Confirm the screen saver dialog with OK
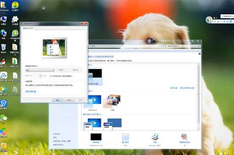The height and width of the screenshot is (155, 234). coord(57,100)
